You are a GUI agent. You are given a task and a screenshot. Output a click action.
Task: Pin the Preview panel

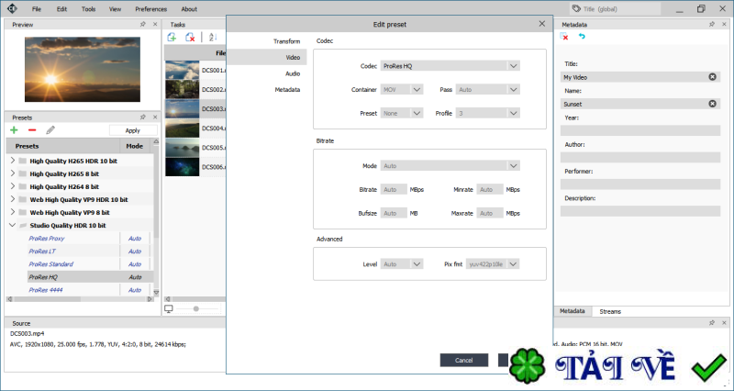[142, 25]
